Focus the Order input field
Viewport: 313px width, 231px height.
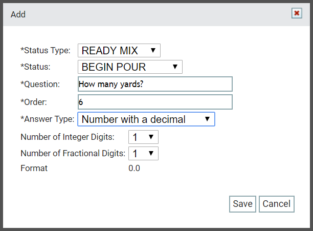click(x=155, y=102)
